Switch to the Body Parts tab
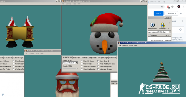The width and height of the screenshot is (186, 97). coord(77,58)
